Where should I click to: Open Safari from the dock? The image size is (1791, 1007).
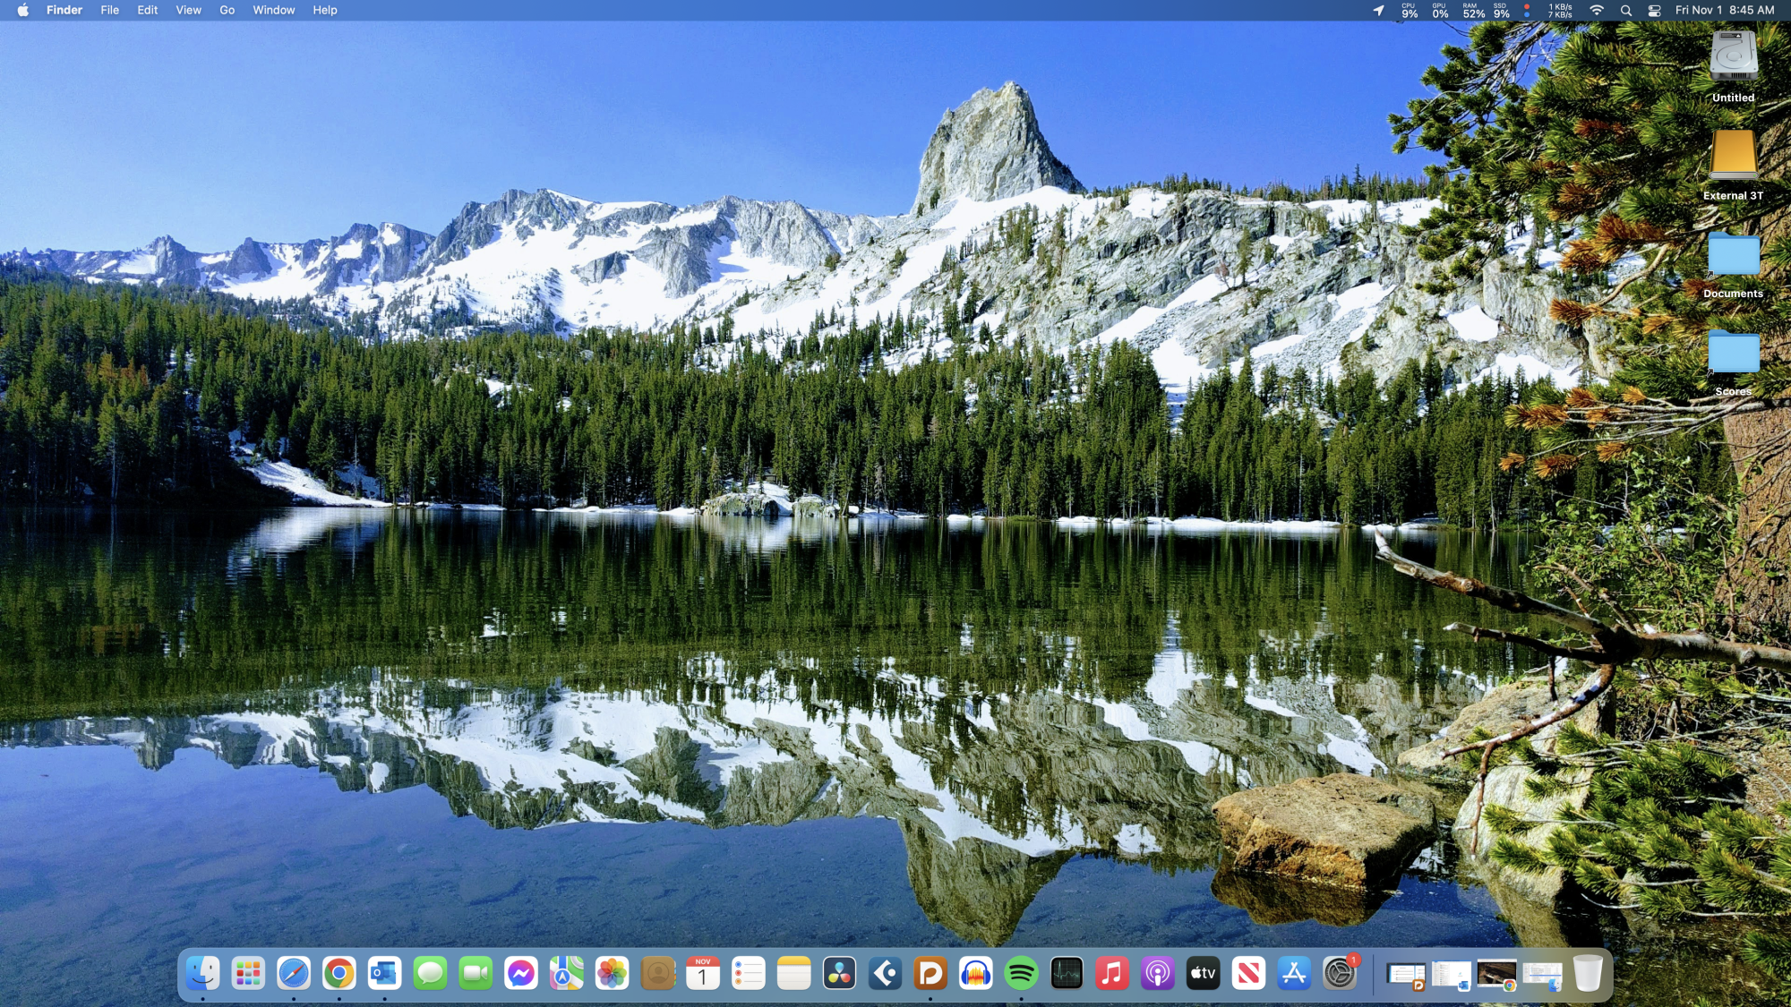pyautogui.click(x=294, y=973)
